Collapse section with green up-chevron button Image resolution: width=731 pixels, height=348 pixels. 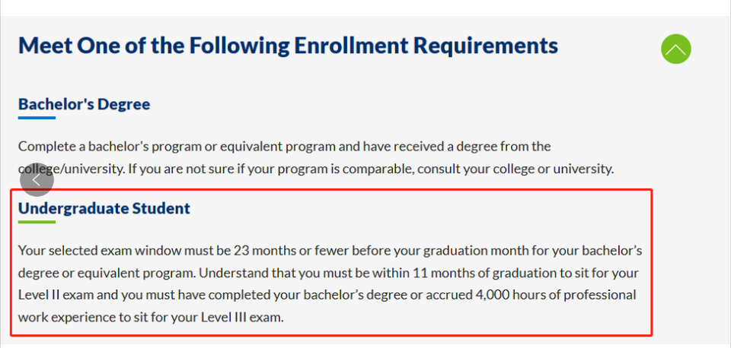point(675,49)
